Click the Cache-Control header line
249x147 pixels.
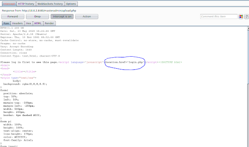39,40
